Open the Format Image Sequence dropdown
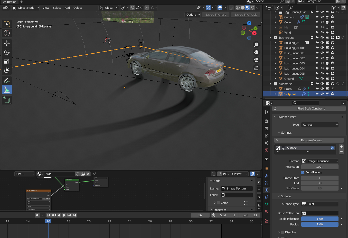348x238 pixels. [x=320, y=161]
